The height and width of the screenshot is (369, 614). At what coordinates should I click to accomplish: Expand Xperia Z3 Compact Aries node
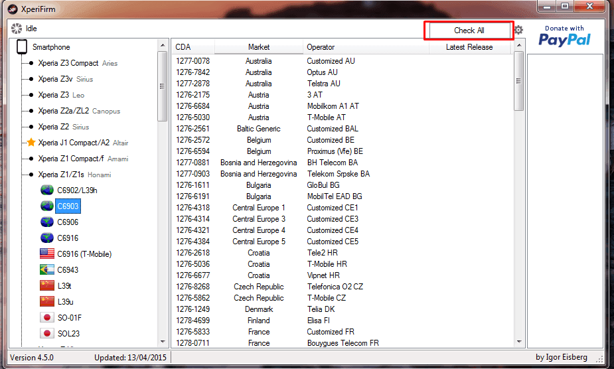[31, 63]
